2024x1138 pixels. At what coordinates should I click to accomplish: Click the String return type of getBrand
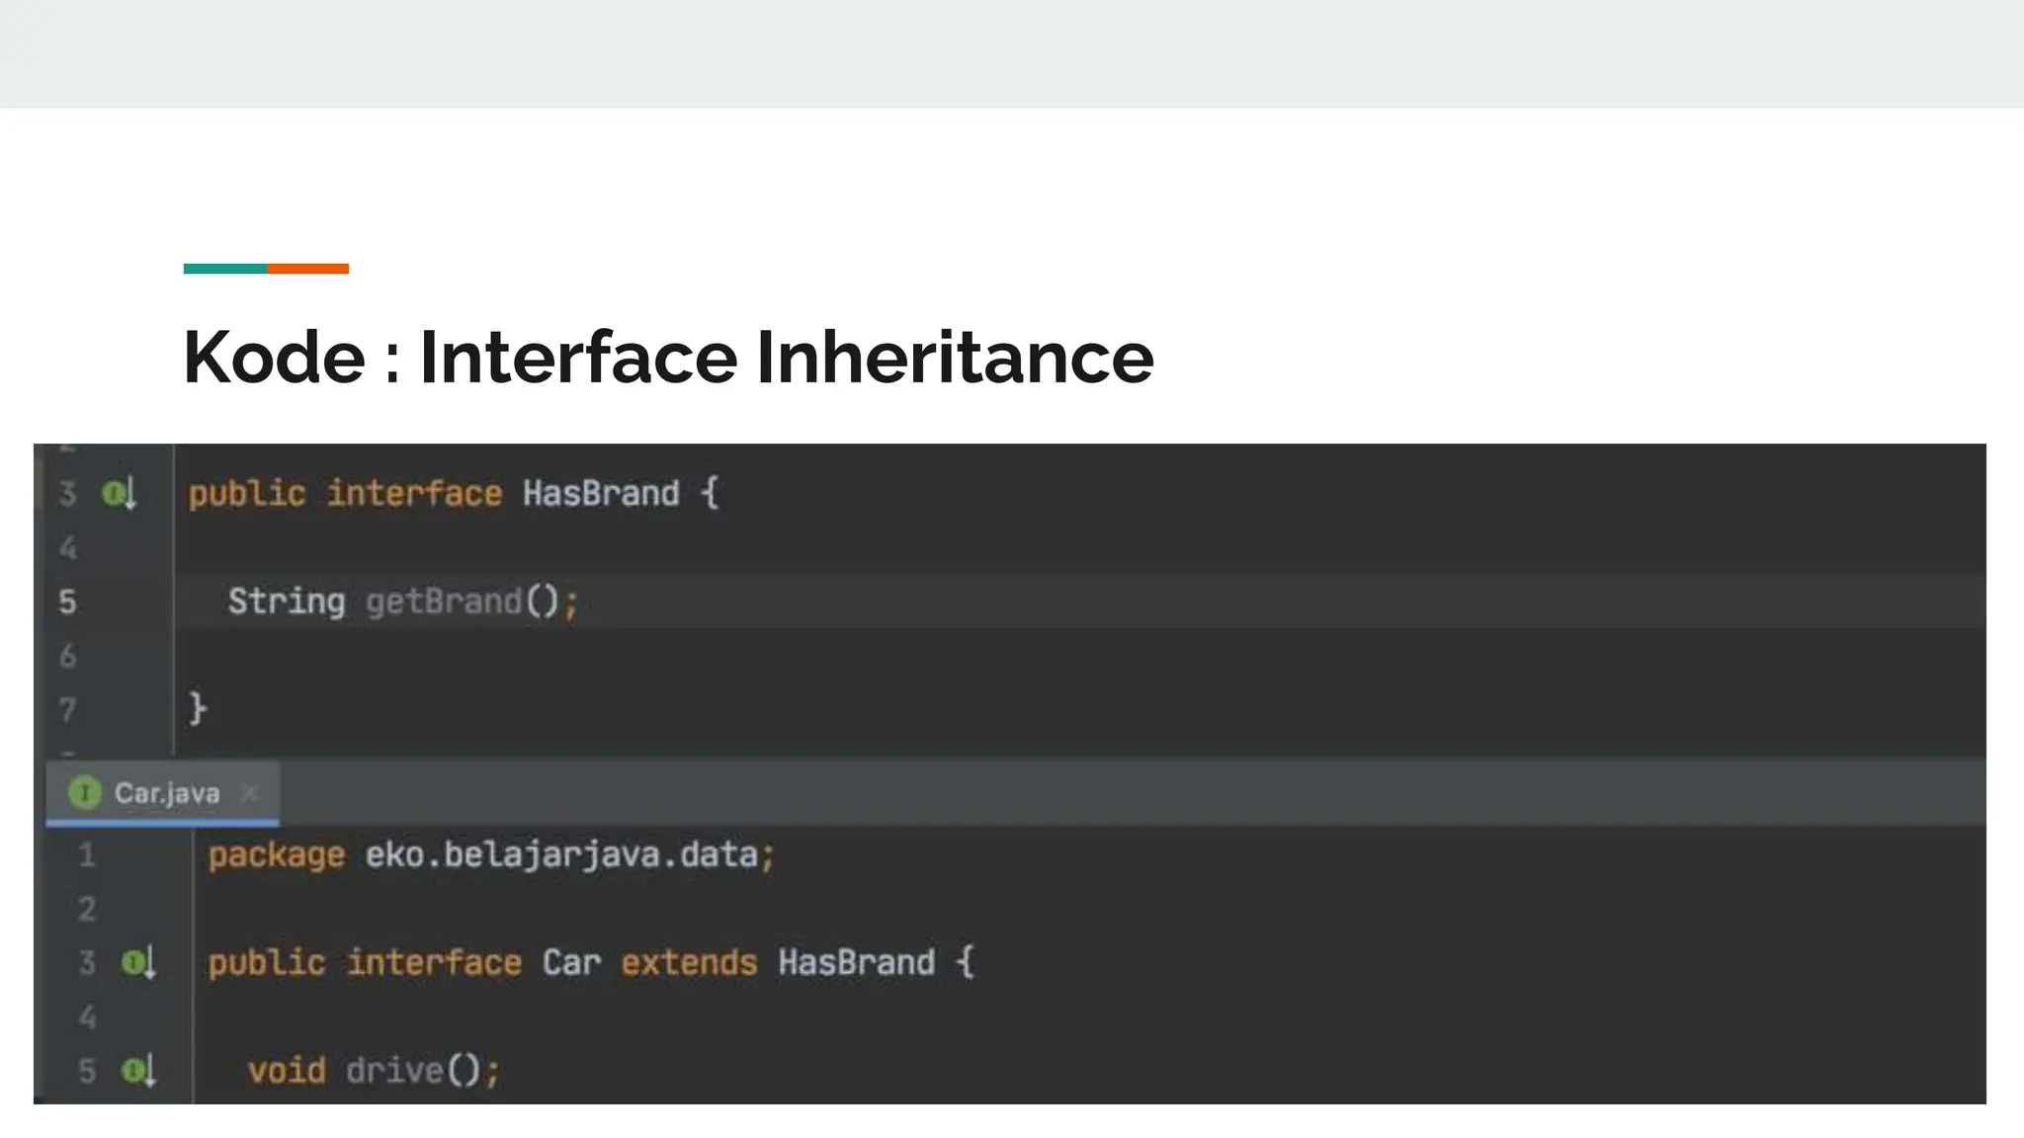[x=287, y=602]
